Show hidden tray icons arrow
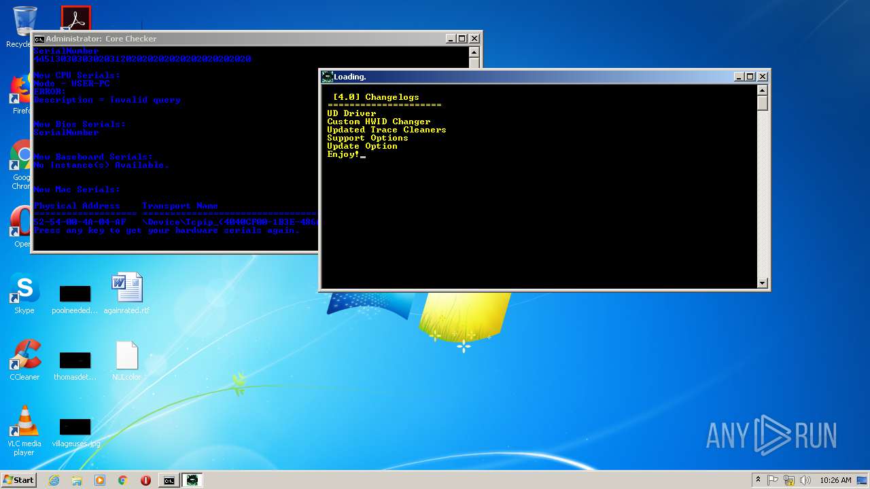The image size is (870, 489). coord(758,480)
